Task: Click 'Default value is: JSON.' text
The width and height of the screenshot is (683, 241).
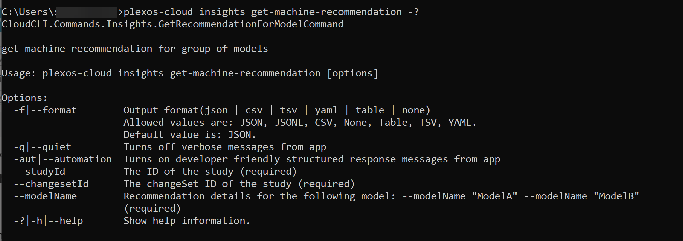Action: [x=190, y=134]
